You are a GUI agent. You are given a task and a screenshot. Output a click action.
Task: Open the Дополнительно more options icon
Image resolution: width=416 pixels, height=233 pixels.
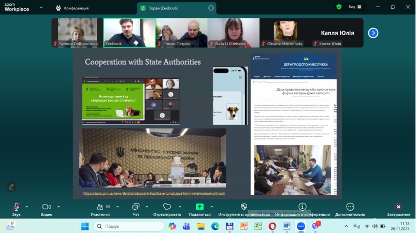tap(350, 207)
